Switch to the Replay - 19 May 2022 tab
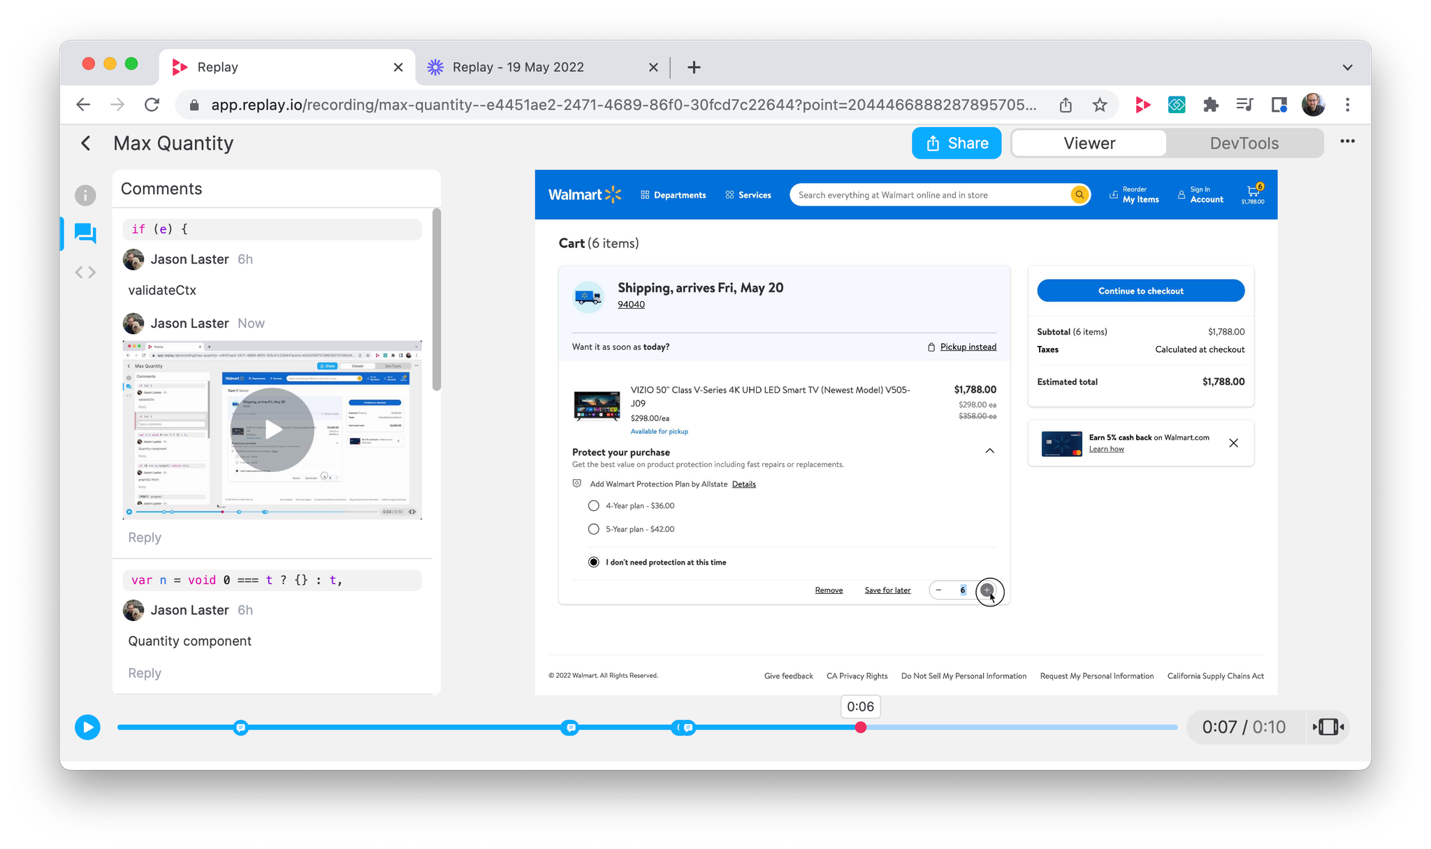The height and width of the screenshot is (849, 1431). (x=543, y=67)
